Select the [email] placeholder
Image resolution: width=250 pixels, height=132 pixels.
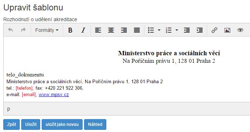(x=29, y=95)
